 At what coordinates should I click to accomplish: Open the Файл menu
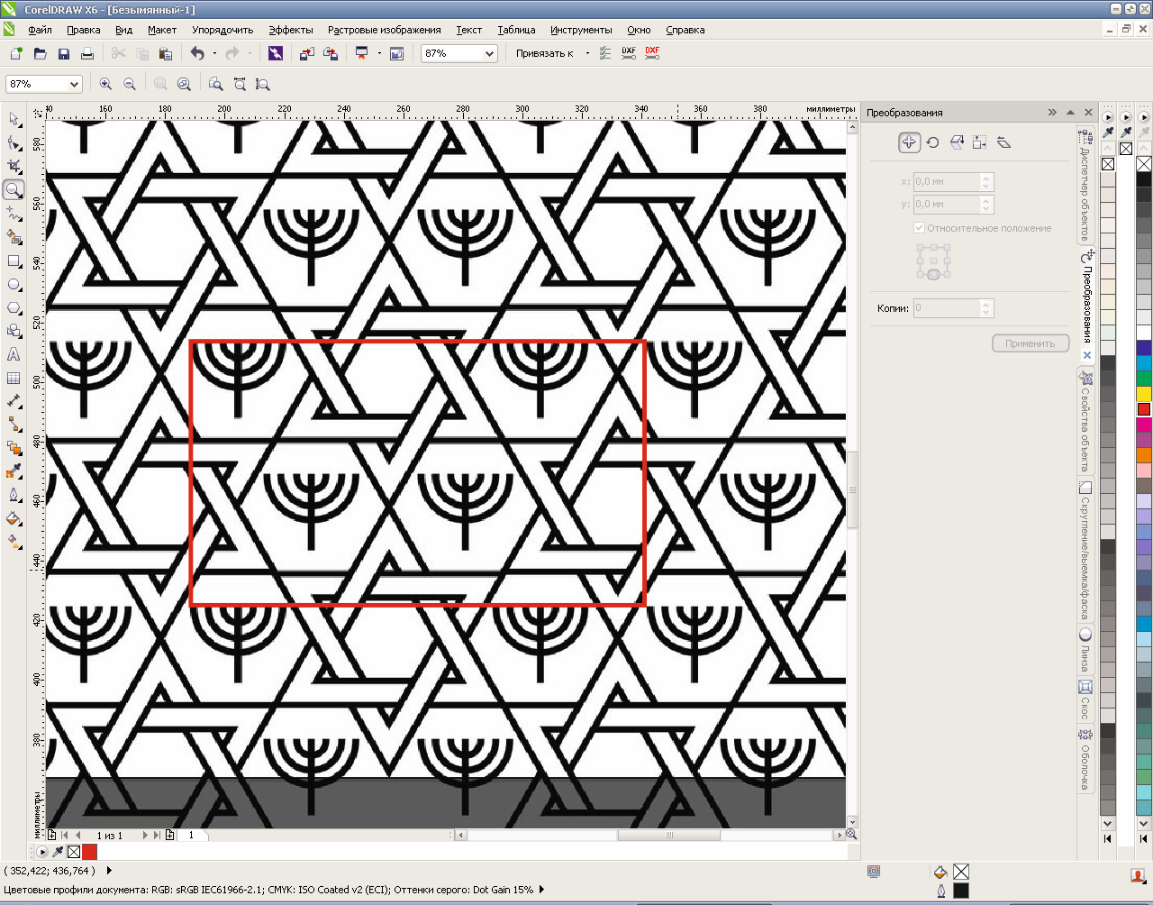pyautogui.click(x=40, y=30)
